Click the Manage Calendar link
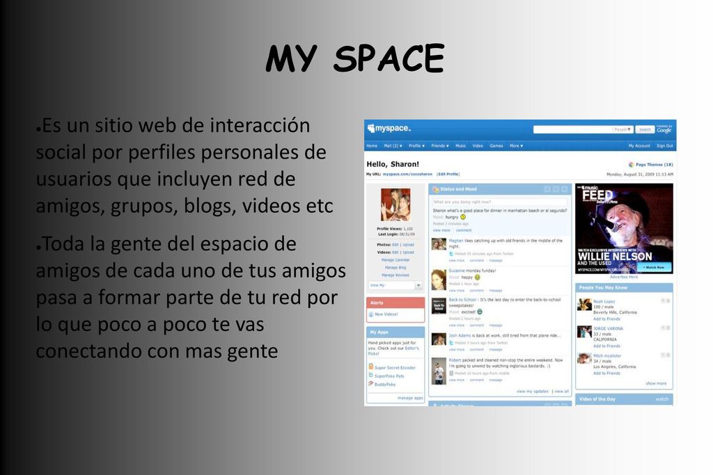Image resolution: width=713 pixels, height=475 pixels. click(x=395, y=260)
